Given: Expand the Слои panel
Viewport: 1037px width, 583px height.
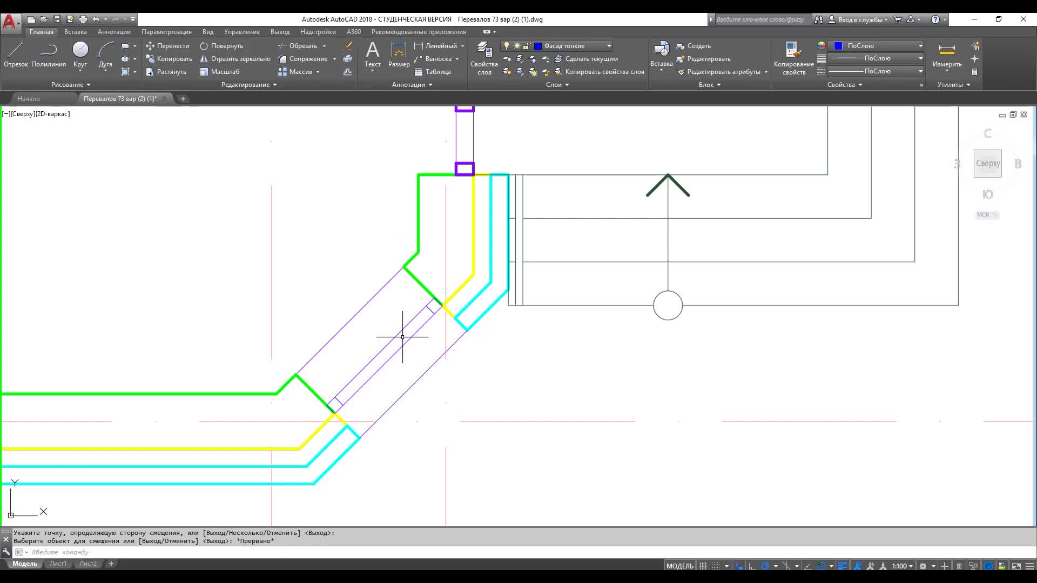Looking at the screenshot, I should (x=557, y=85).
